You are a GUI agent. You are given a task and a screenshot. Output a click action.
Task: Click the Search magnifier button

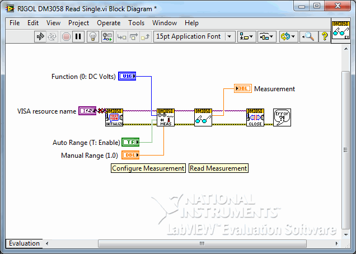click(308, 36)
